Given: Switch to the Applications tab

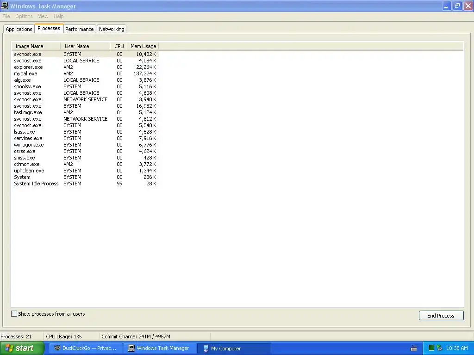Looking at the screenshot, I should coord(19,29).
